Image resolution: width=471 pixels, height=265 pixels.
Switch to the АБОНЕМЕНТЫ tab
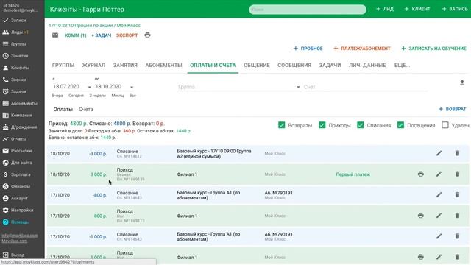pyautogui.click(x=163, y=66)
